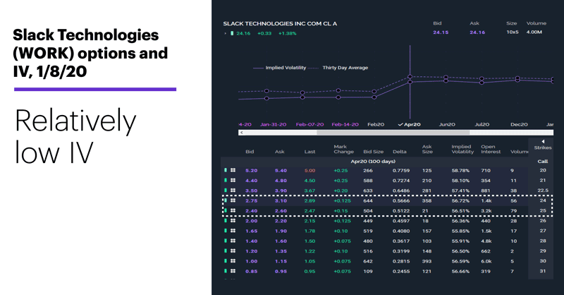Click the grid icon in the 22.5 strike row

(x=233, y=190)
